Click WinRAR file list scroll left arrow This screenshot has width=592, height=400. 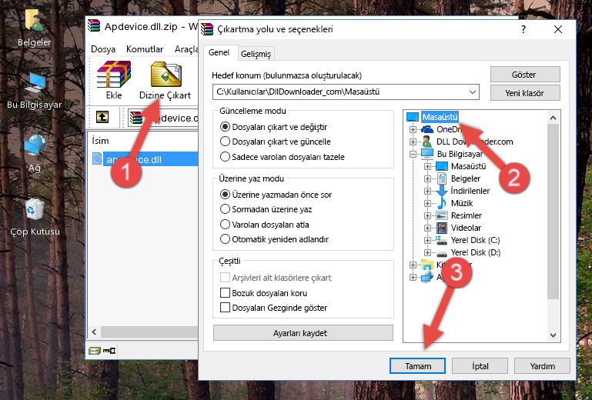[95, 332]
